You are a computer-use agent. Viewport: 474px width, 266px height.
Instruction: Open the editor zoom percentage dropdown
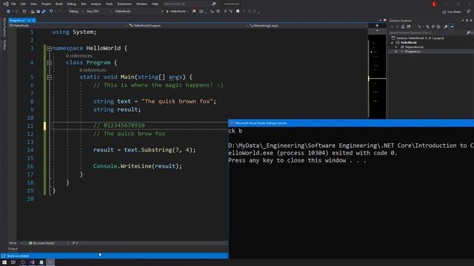pyautogui.click(x=16, y=243)
